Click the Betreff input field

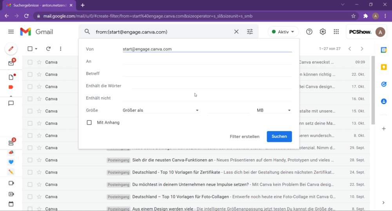click(207, 74)
